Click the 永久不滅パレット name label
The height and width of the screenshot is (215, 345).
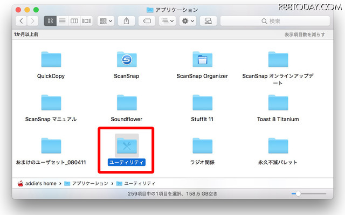coord(278,162)
